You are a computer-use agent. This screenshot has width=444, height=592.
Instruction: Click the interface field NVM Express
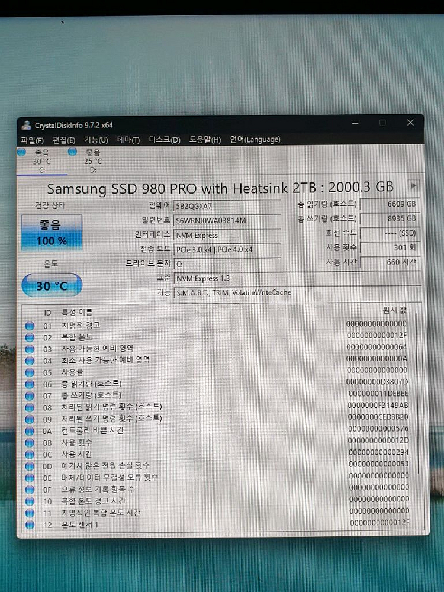point(227,235)
